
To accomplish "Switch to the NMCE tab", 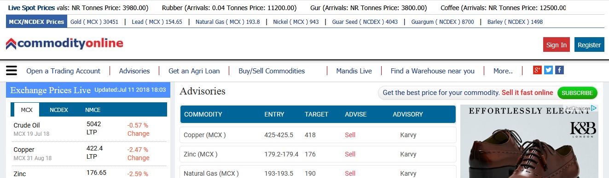I will click(x=93, y=110).
